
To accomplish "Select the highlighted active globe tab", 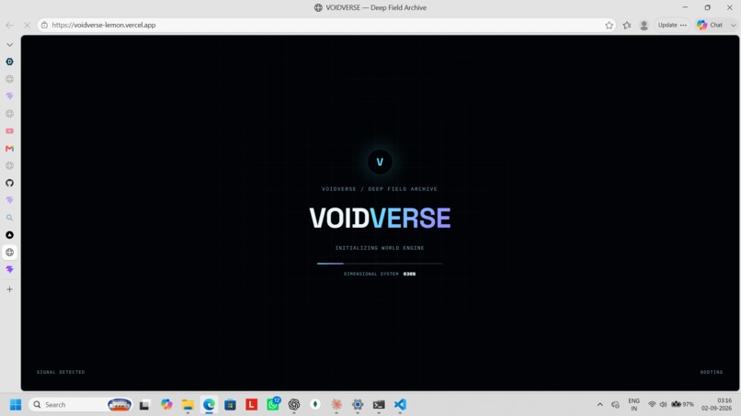I will (9, 253).
